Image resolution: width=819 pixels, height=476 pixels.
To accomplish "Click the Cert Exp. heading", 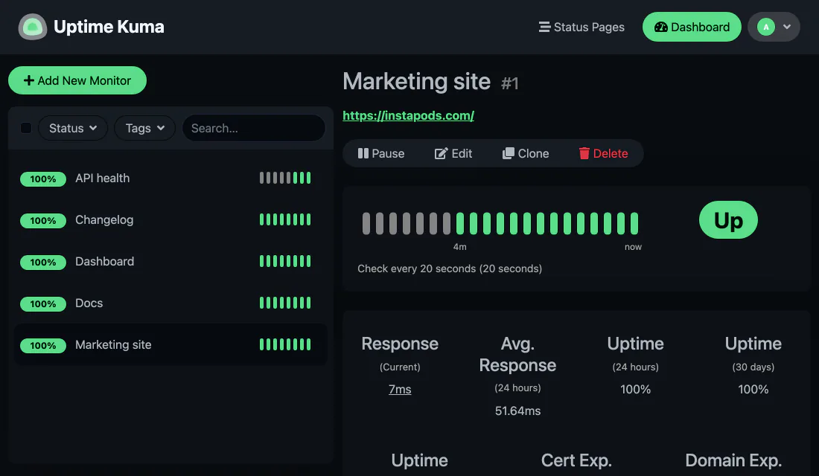I will pyautogui.click(x=576, y=460).
